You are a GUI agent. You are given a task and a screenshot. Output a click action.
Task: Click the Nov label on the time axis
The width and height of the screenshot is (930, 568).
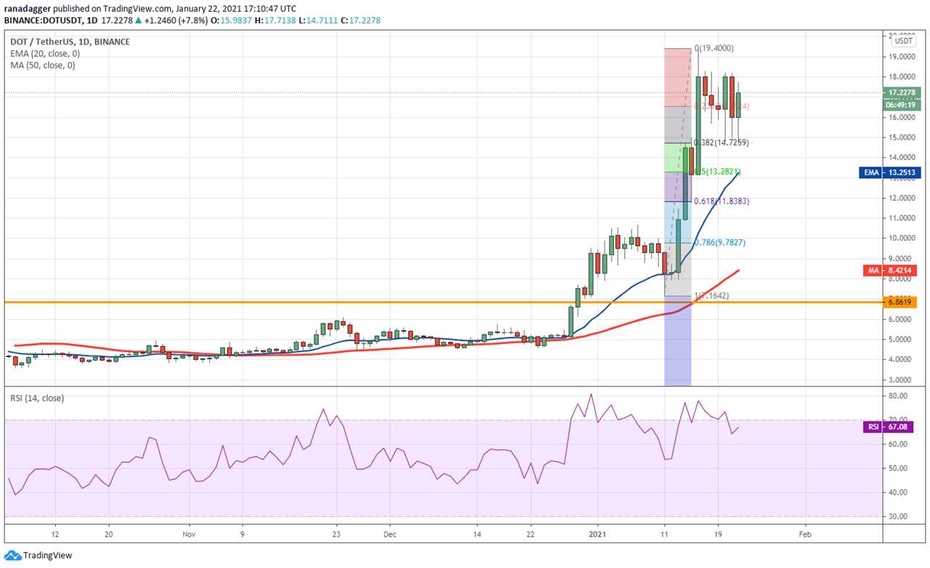coord(189,533)
